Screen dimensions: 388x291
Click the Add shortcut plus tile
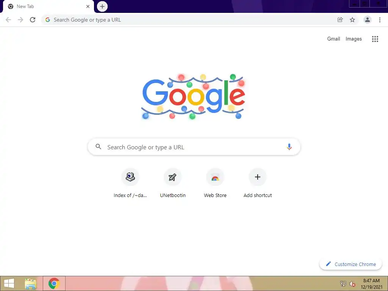pos(258,184)
